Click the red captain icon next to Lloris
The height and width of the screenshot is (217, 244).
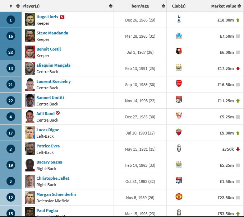[62, 16]
